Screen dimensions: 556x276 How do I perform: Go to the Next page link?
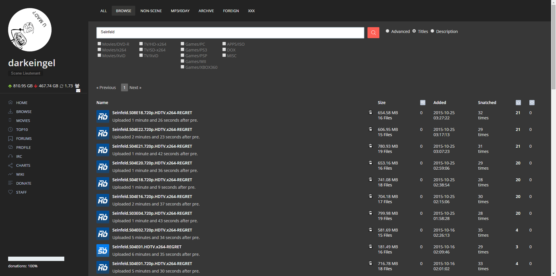135,88
